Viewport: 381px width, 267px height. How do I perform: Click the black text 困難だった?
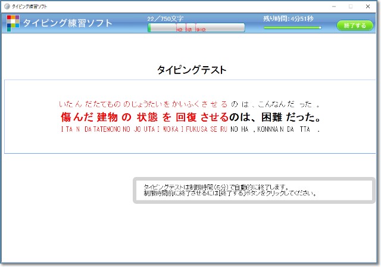[x=293, y=116]
